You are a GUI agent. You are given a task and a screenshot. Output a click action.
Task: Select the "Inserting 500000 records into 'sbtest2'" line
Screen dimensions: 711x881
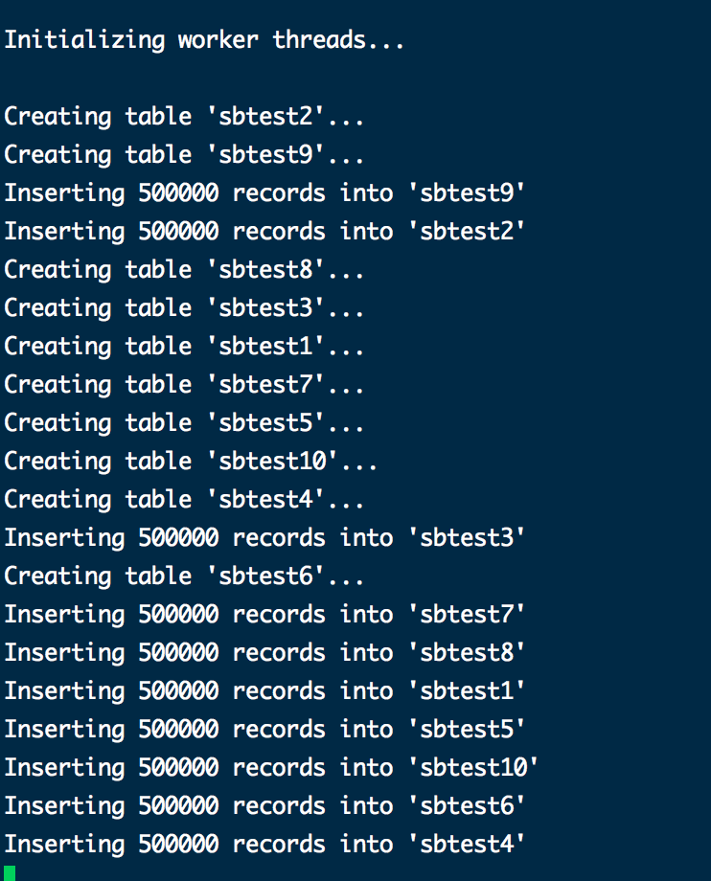click(x=264, y=232)
